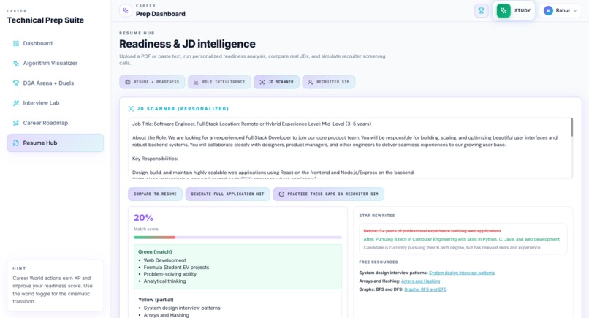Toggle the STUDY world switch

click(x=514, y=10)
